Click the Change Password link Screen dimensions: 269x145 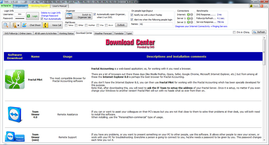[x=49, y=15]
